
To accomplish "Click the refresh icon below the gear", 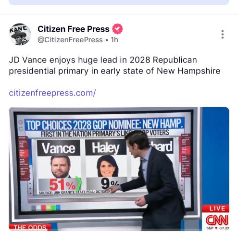I will pos(21,129).
